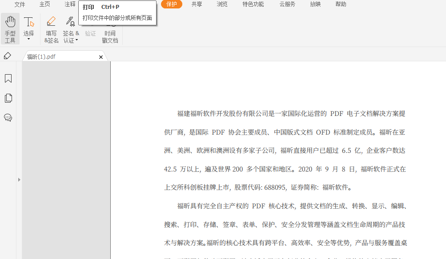Open the Page Thumbnails panel icon
Image resolution: width=446 pixels, height=259 pixels.
8,98
